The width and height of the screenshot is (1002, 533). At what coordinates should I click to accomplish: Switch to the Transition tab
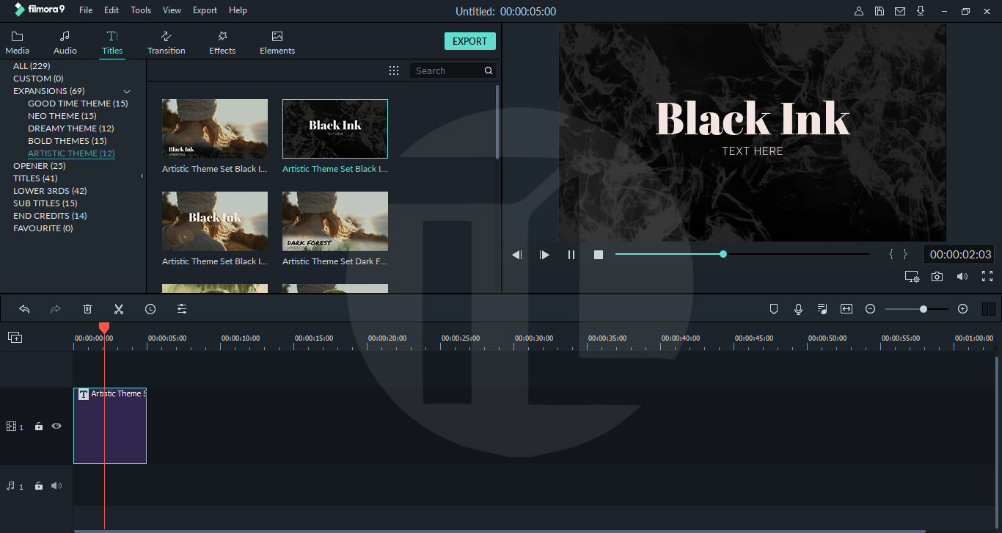click(x=166, y=42)
